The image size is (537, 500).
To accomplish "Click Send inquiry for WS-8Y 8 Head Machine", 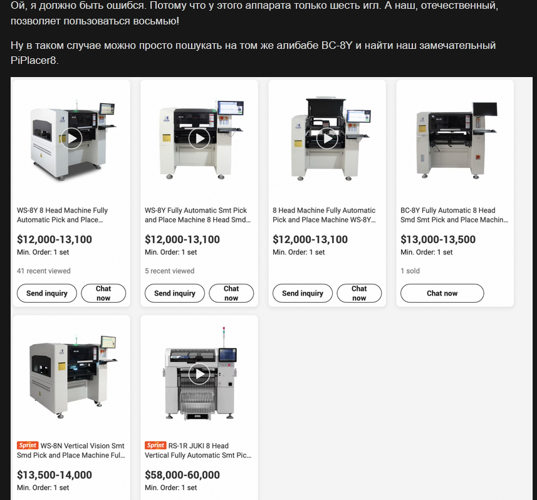I will click(x=47, y=293).
